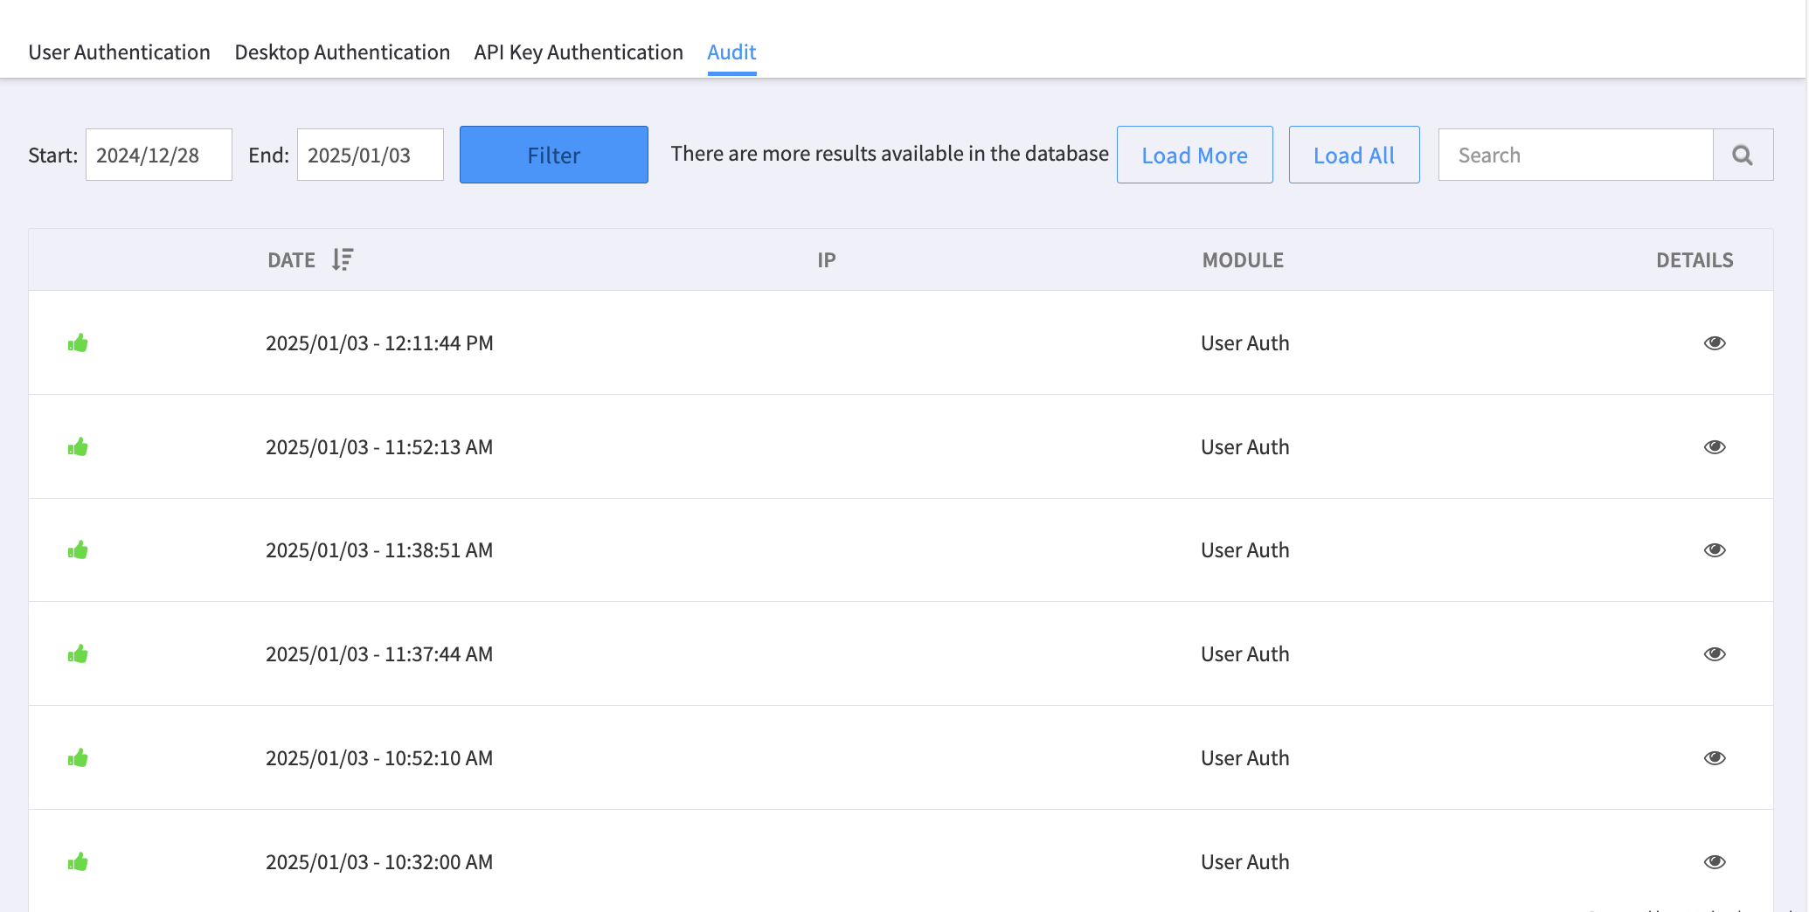Screen dimensions: 1809x912
Task: View details eye for 11:38:51 AM entry
Action: tap(1715, 549)
